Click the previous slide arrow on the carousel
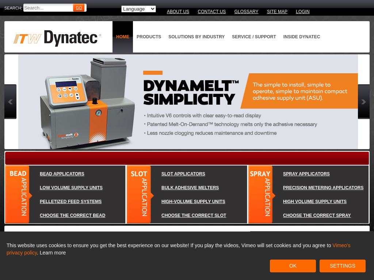Viewport: 374px width, 280px height. point(10,102)
